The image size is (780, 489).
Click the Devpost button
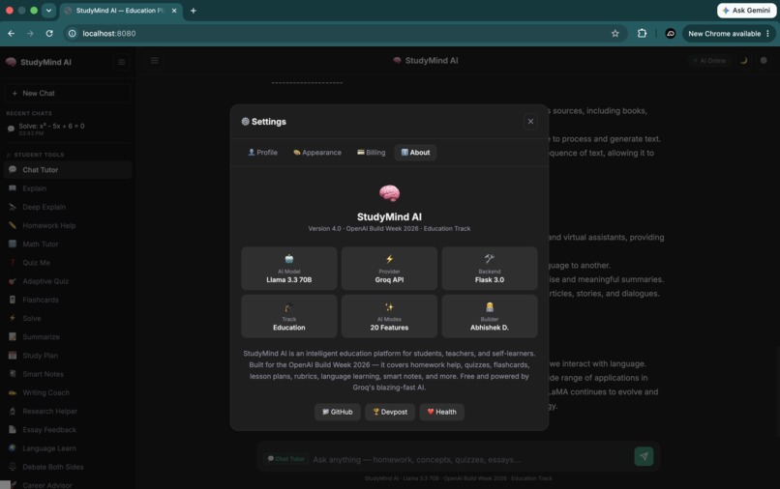(390, 412)
